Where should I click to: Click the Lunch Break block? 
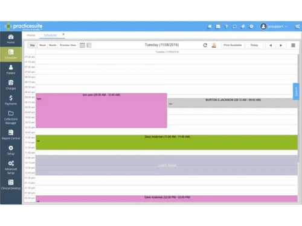[x=167, y=165]
